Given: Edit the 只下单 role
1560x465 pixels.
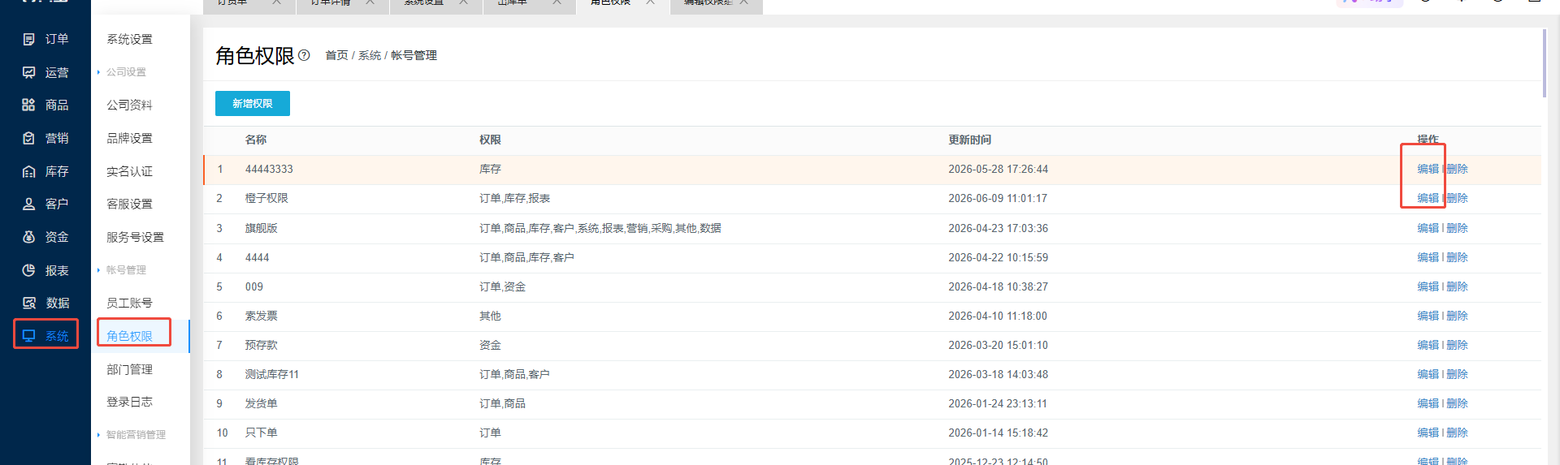Looking at the screenshot, I should click(x=1428, y=433).
